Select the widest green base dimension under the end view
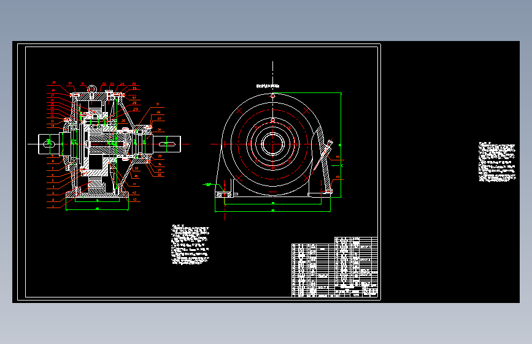Viewport: 532px width, 344px height. click(x=273, y=211)
